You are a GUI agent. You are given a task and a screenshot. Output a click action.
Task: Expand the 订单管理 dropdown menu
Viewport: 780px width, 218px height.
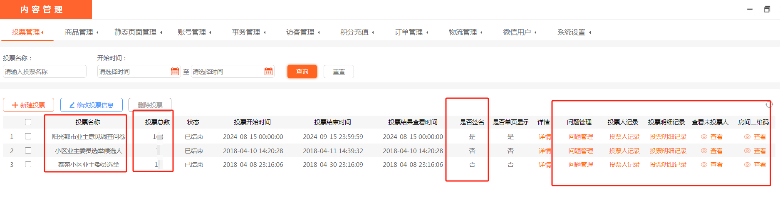[411, 32]
